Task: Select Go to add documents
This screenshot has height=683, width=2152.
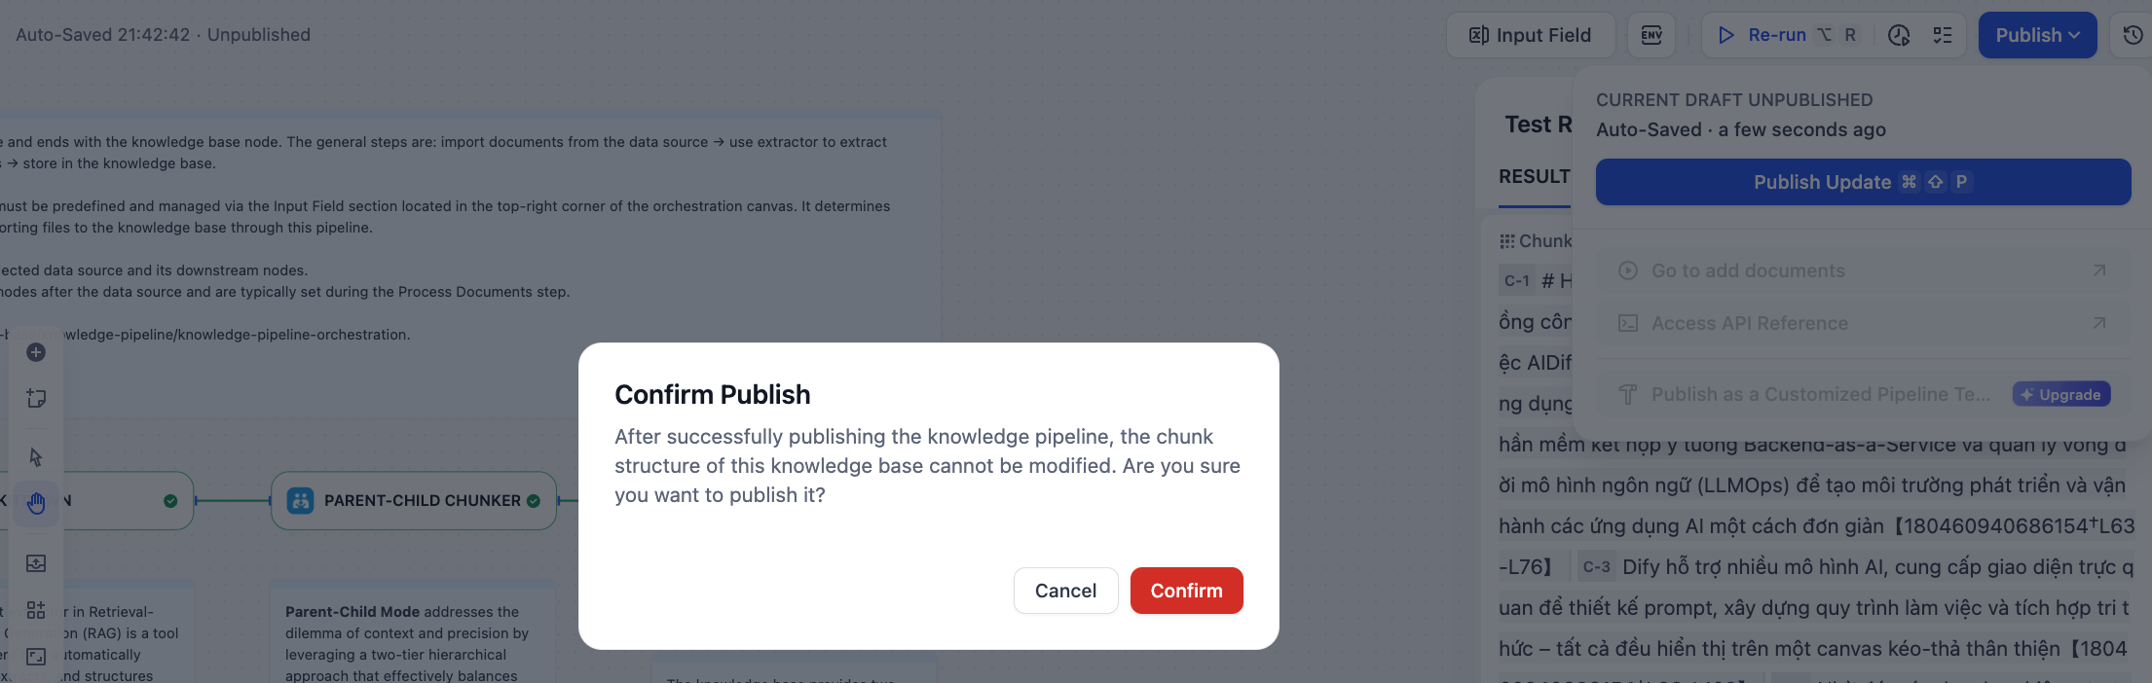Action: [x=1748, y=270]
